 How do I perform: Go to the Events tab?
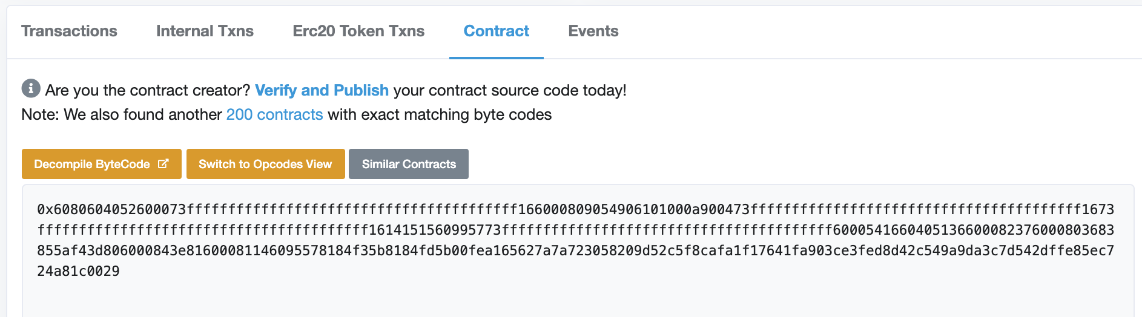593,31
